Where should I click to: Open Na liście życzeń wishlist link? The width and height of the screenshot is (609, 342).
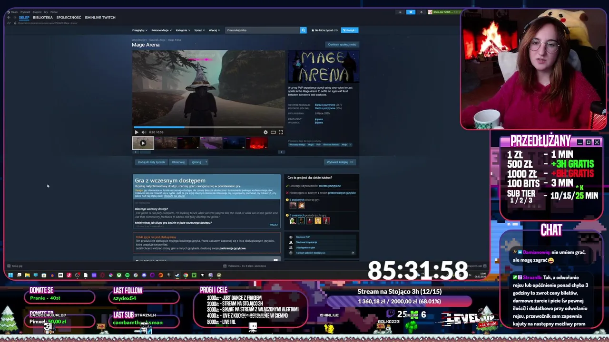pyautogui.click(x=324, y=30)
